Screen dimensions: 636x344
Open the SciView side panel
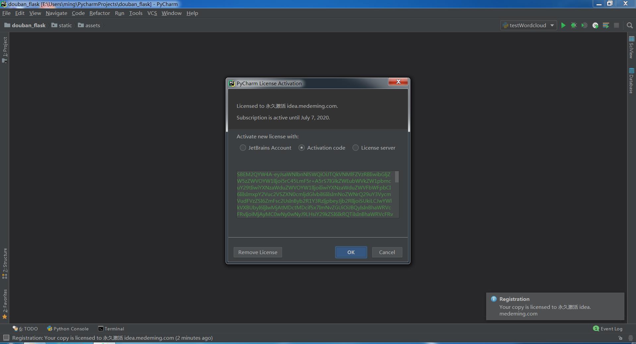coord(631,47)
